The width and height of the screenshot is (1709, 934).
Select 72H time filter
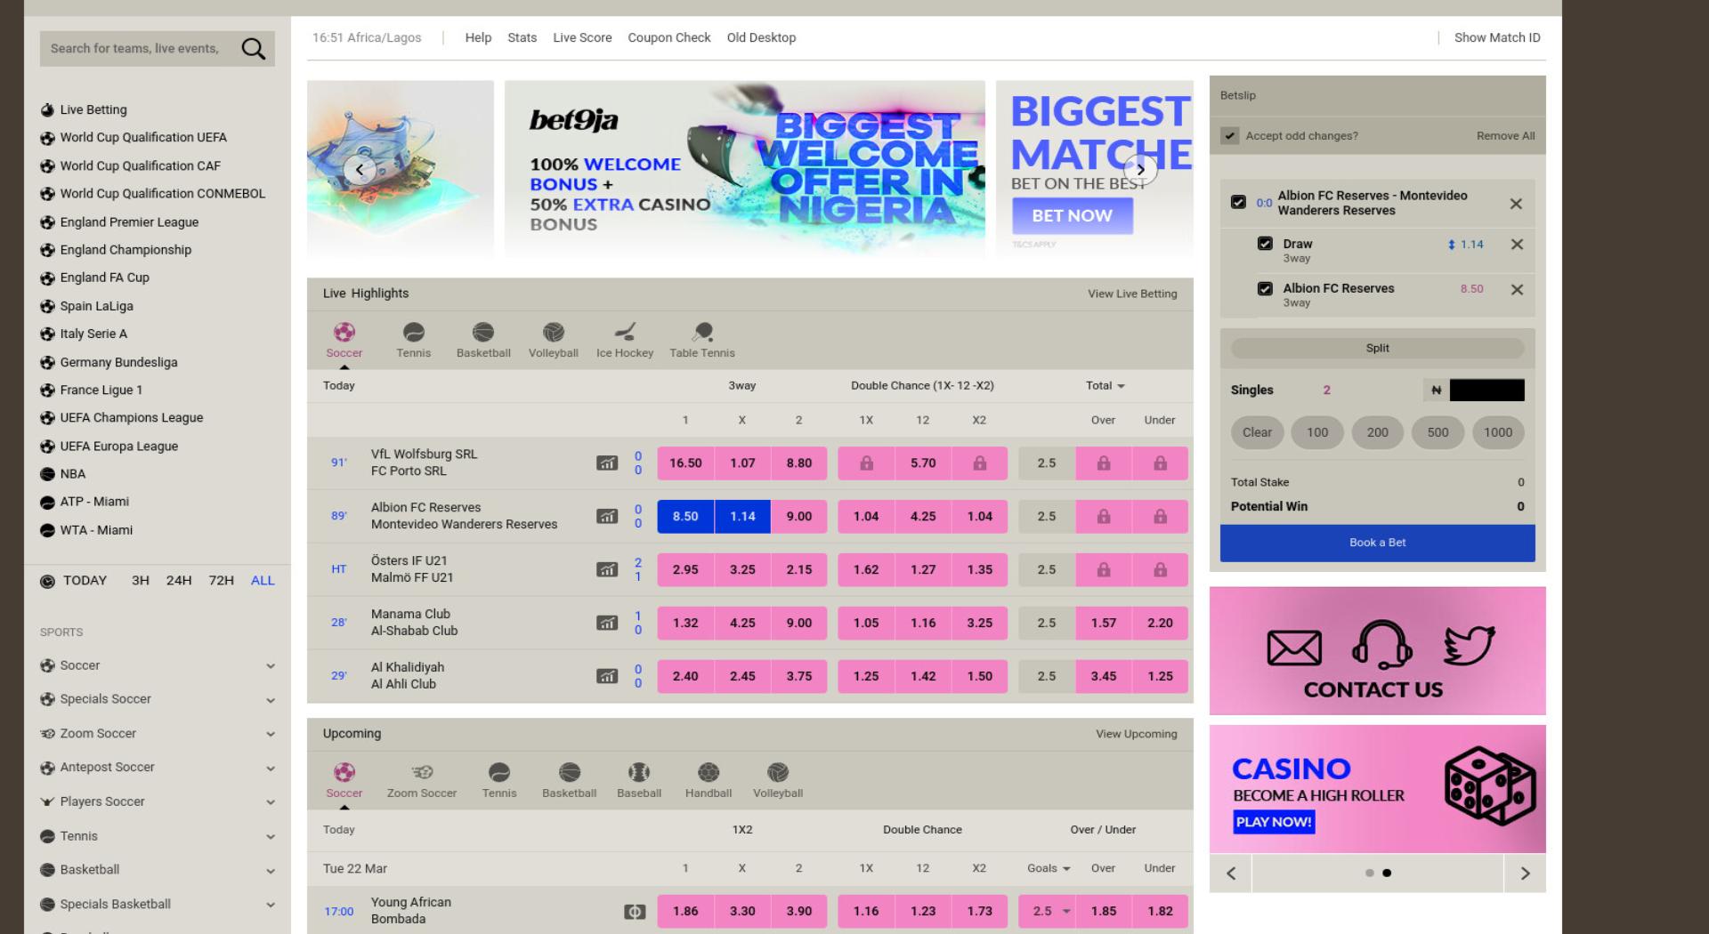pos(221,580)
